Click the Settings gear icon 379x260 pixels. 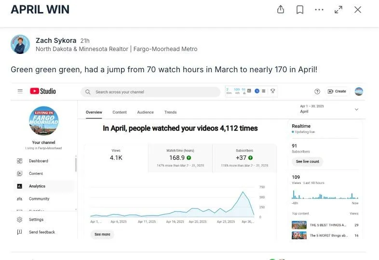pyautogui.click(x=20, y=220)
